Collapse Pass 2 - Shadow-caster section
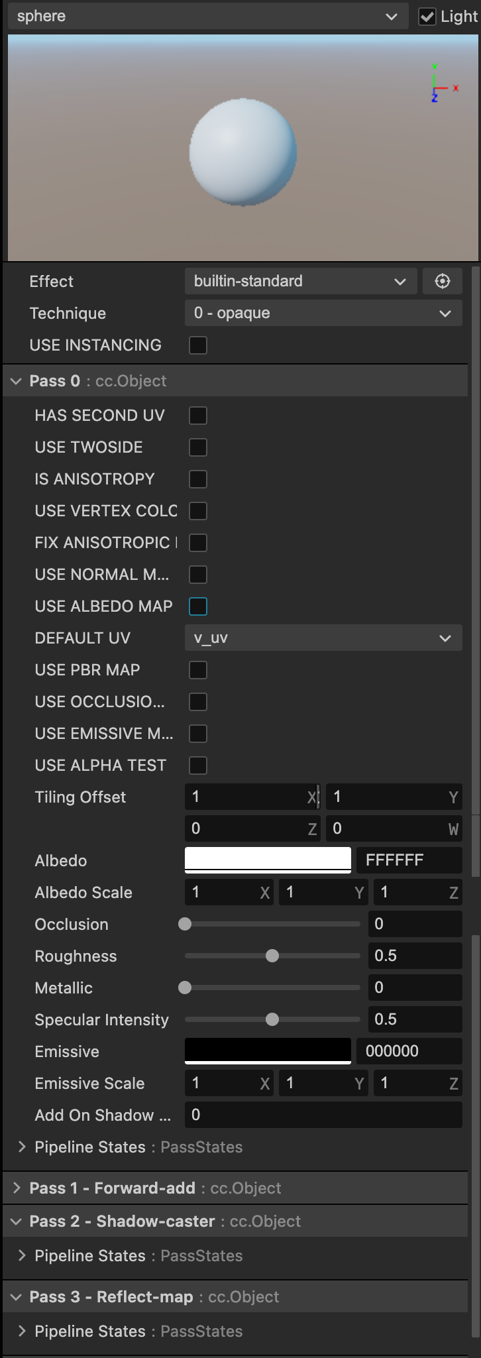Viewport: 481px width, 1358px height. point(16,1221)
